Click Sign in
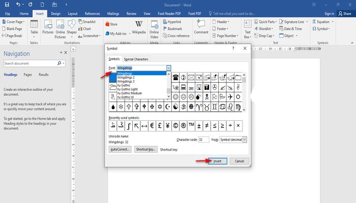The image size is (356, 203). 329,14
